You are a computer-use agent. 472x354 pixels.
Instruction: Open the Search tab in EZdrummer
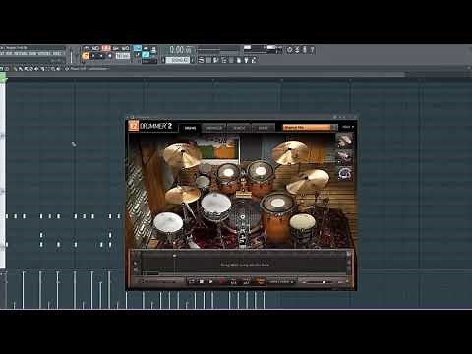pos(239,128)
